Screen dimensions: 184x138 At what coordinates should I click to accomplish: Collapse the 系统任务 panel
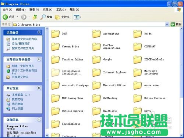pos(39,32)
